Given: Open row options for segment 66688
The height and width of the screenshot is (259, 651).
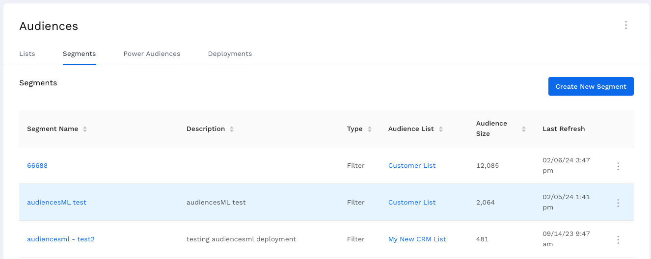Looking at the screenshot, I should [618, 166].
